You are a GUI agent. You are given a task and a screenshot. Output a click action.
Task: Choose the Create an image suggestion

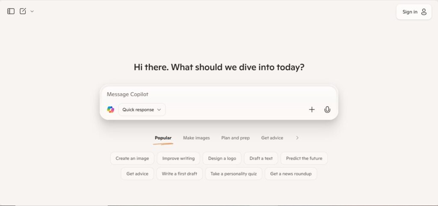[x=132, y=158]
